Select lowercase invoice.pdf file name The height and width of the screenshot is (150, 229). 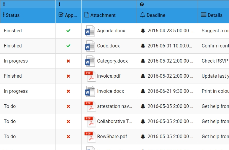tap(109, 76)
